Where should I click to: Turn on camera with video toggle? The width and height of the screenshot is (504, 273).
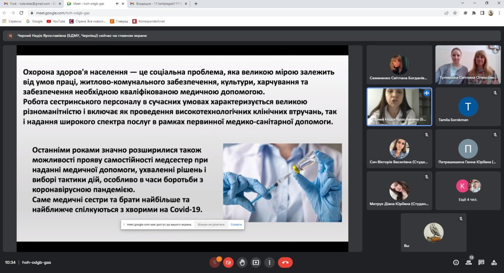(228, 263)
